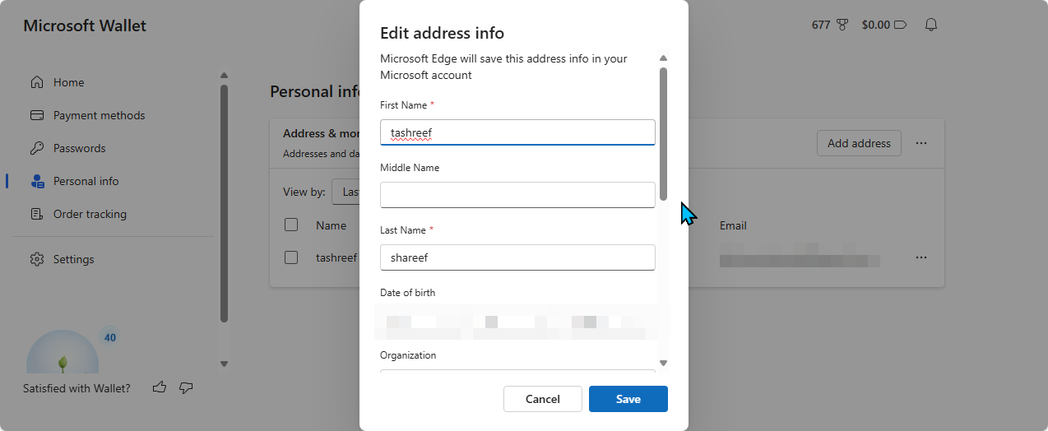The height and width of the screenshot is (431, 1048).
Task: Select the Home menu item
Action: 69,82
